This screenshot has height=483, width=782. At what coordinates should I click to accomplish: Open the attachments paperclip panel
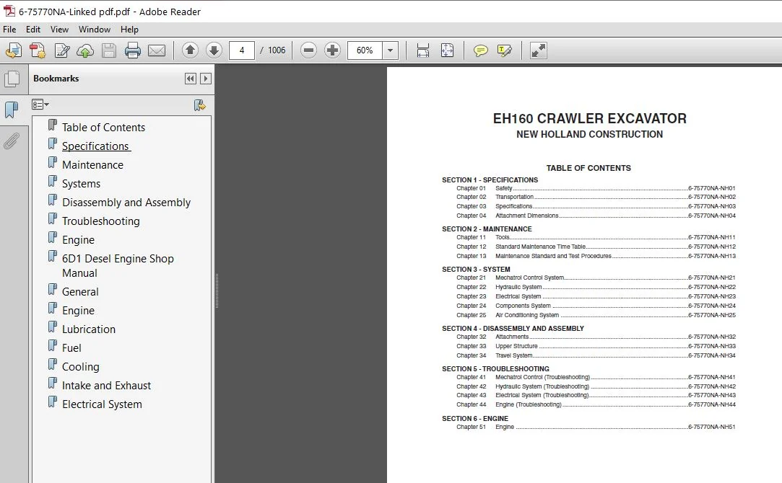(x=11, y=141)
